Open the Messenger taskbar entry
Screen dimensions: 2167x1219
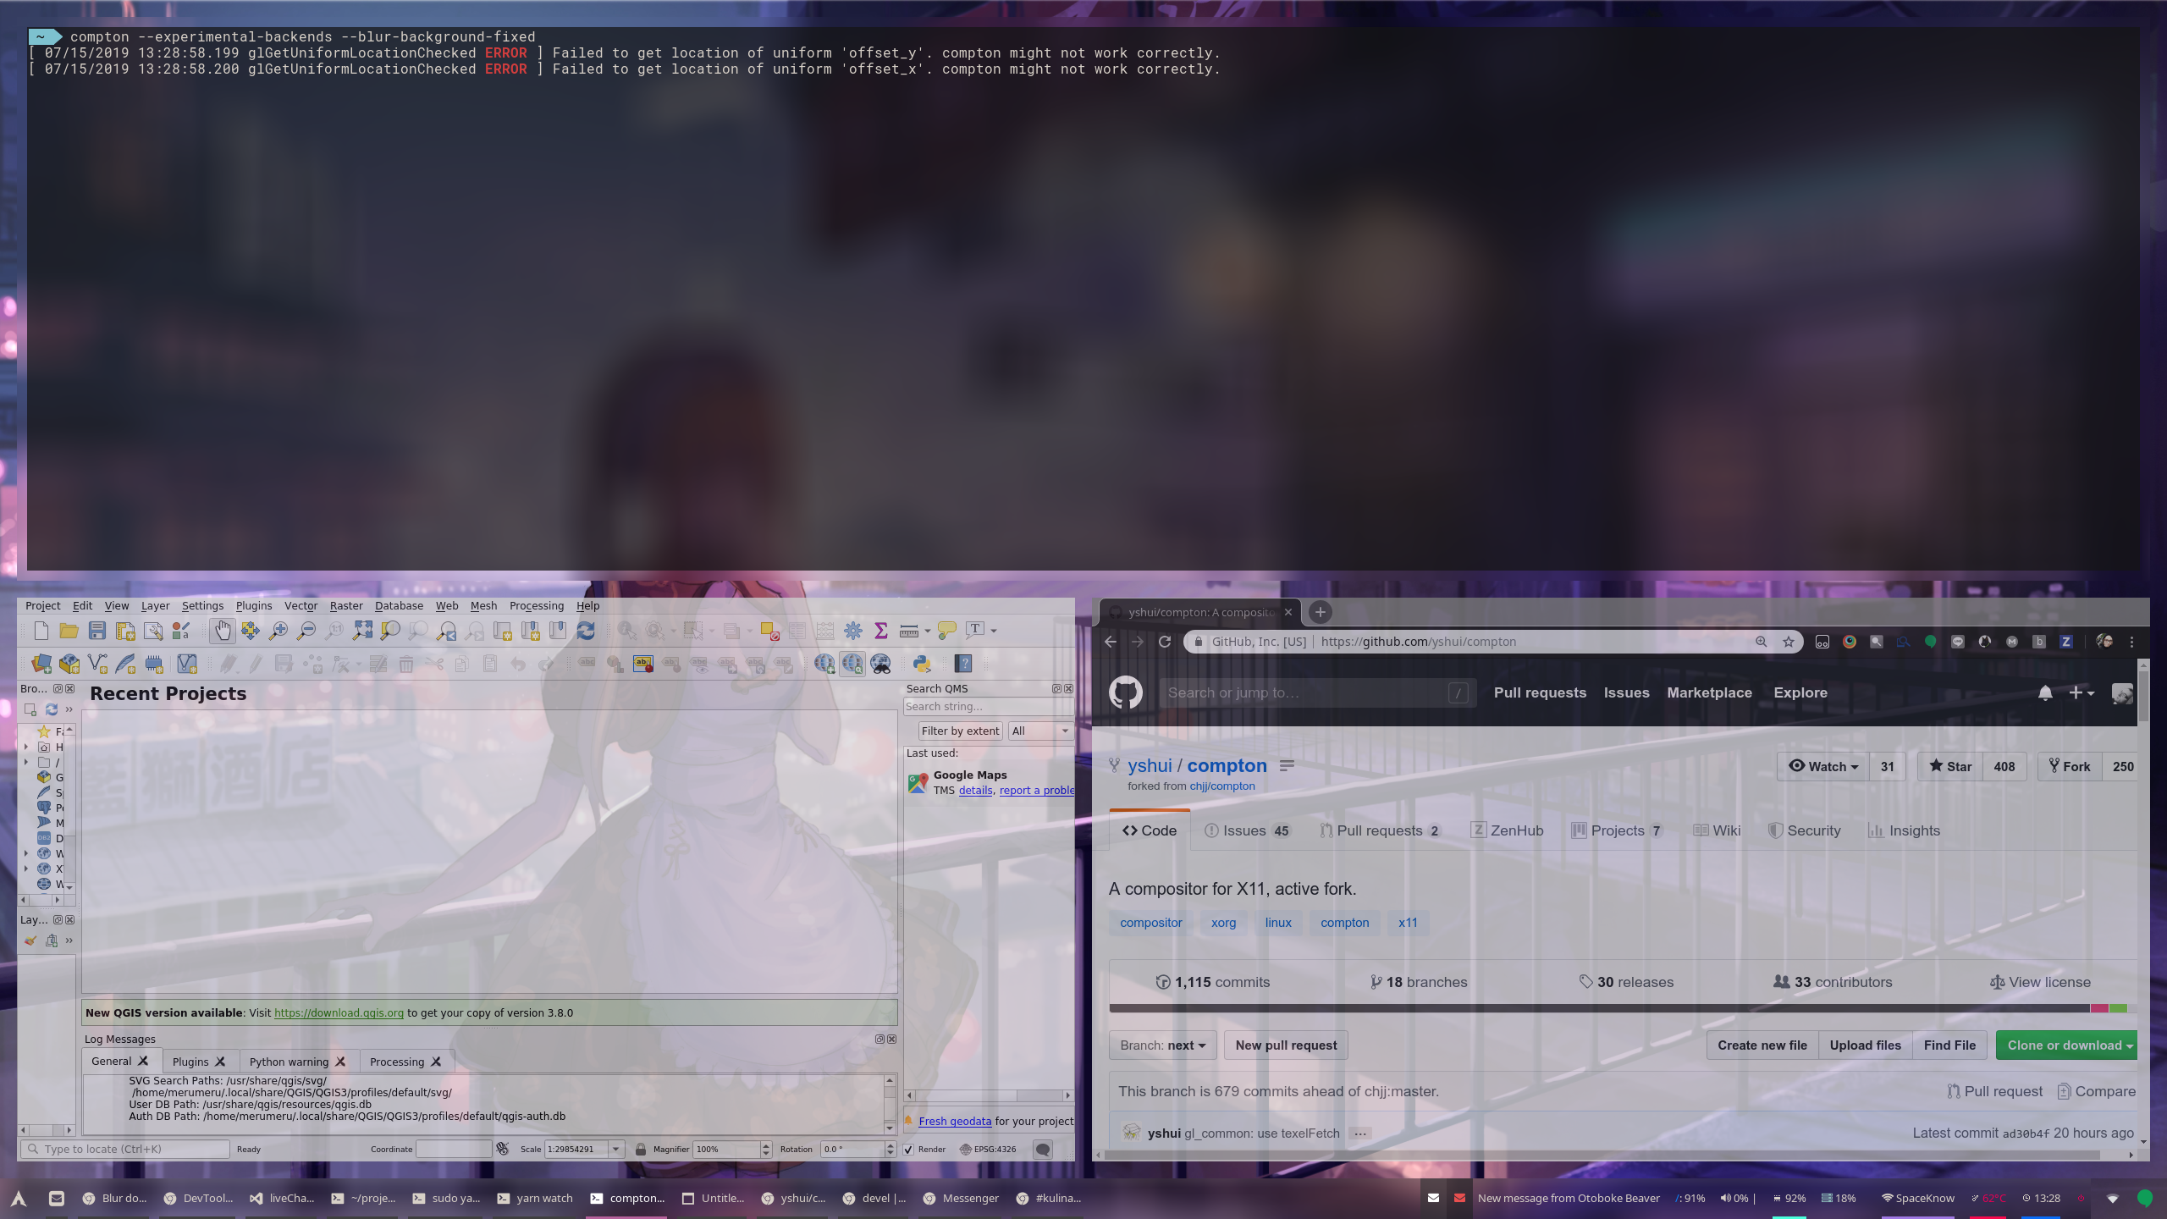[x=961, y=1198]
